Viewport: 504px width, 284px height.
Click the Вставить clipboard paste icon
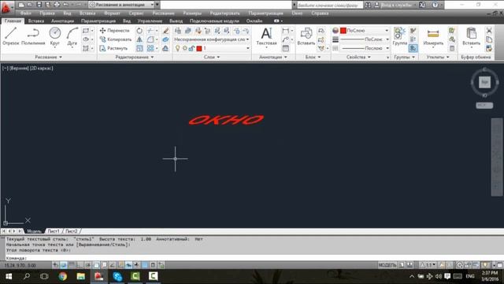471,36
